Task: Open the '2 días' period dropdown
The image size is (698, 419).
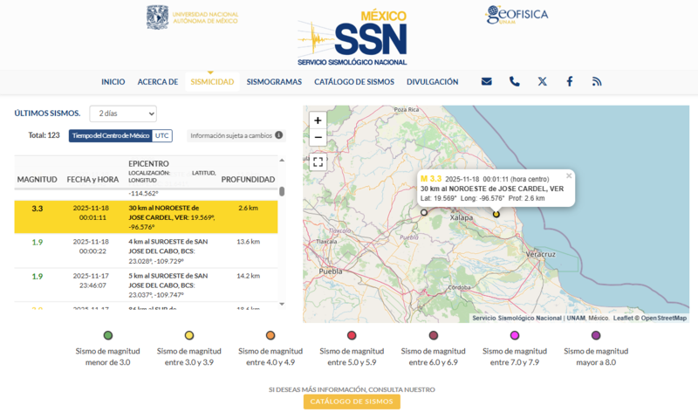Action: (123, 113)
